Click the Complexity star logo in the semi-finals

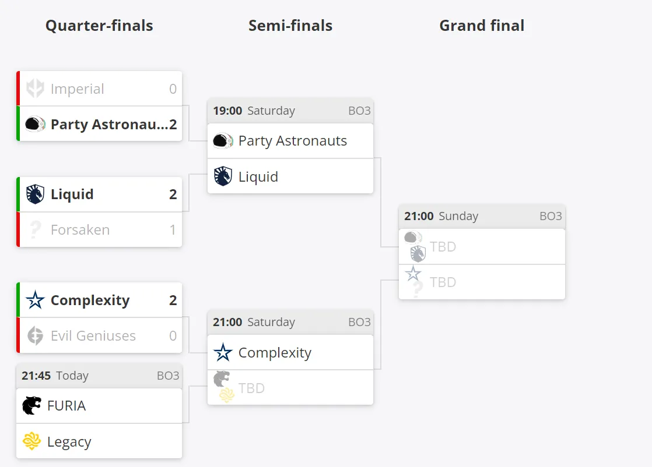tap(223, 352)
